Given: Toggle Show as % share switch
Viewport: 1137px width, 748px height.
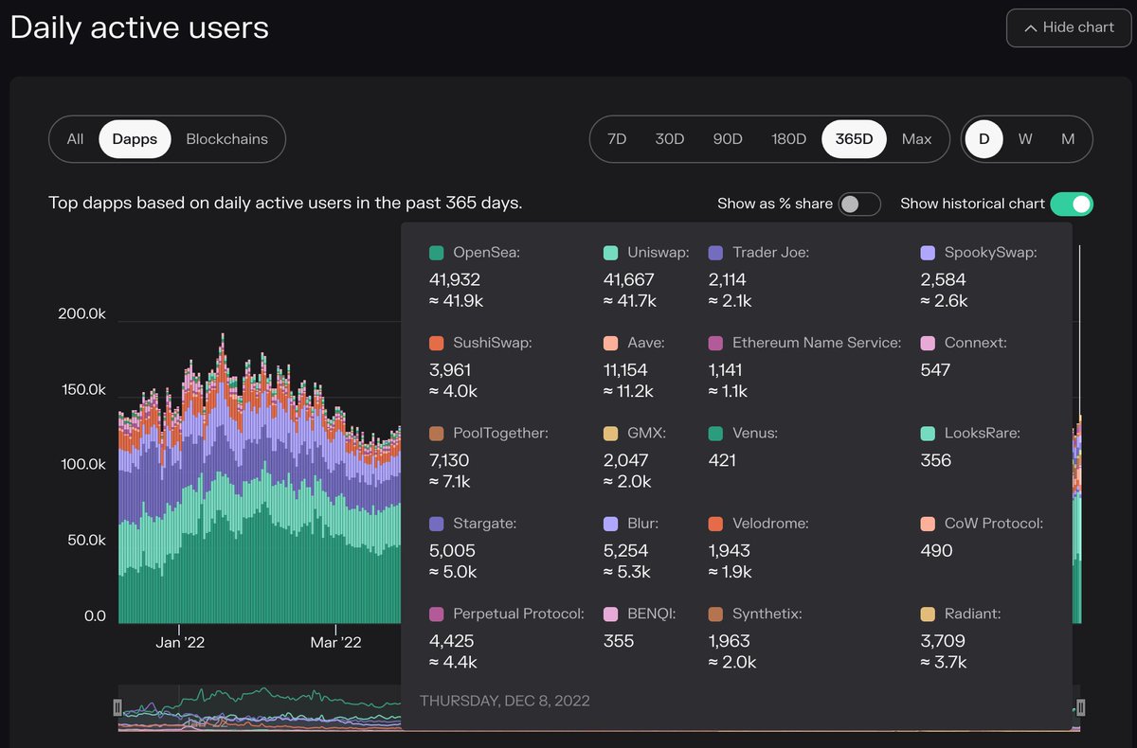Looking at the screenshot, I should pyautogui.click(x=859, y=204).
